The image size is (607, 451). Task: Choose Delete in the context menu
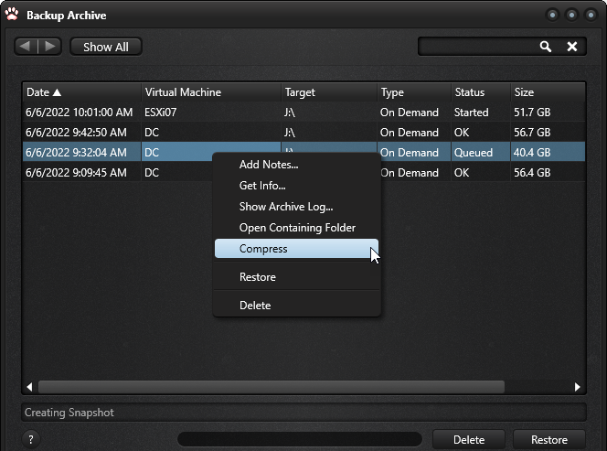[296, 305]
